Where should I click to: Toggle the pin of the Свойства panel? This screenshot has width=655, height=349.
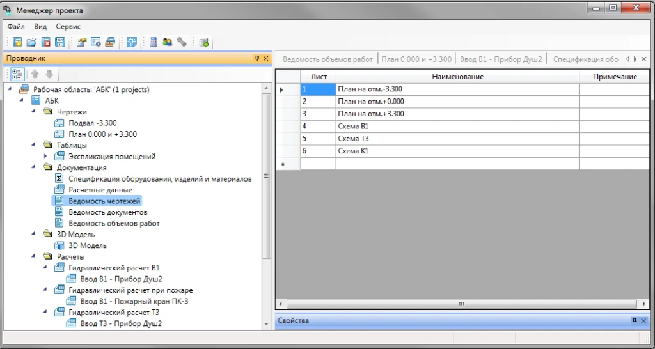tap(634, 321)
